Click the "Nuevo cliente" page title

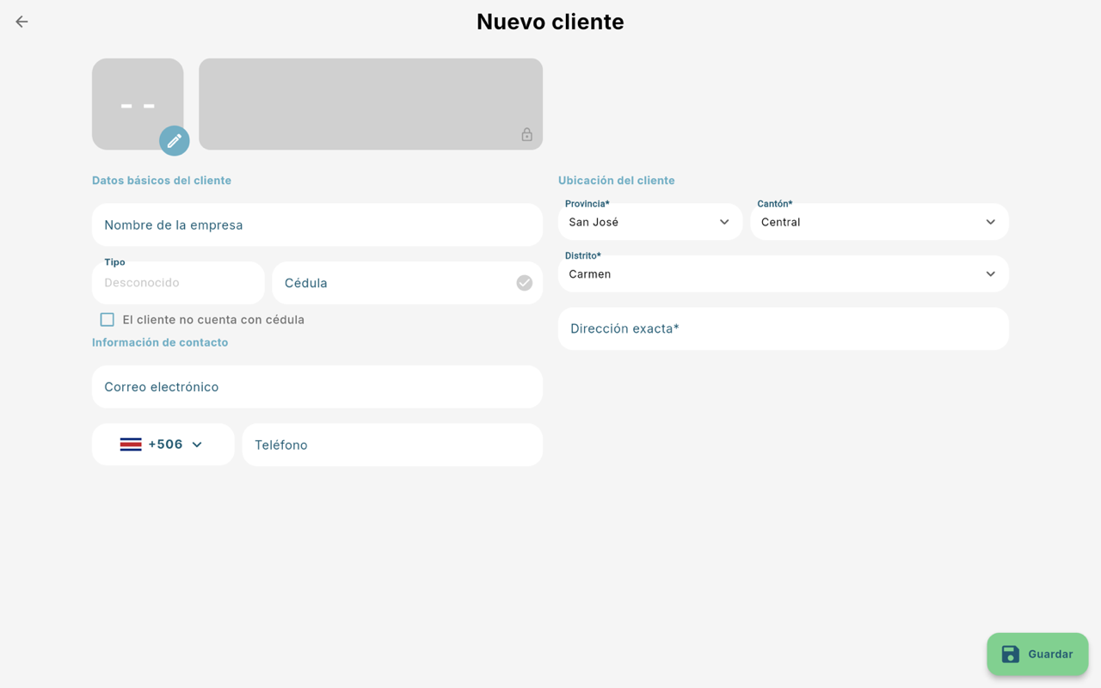[x=550, y=21]
